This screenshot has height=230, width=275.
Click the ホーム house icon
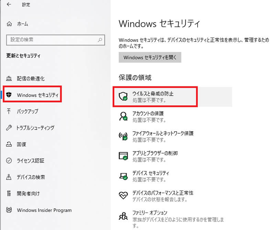pos(9,24)
